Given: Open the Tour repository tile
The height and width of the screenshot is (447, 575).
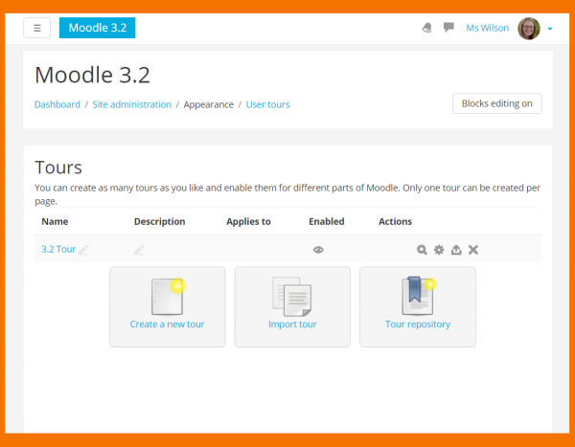Looking at the screenshot, I should point(418,306).
